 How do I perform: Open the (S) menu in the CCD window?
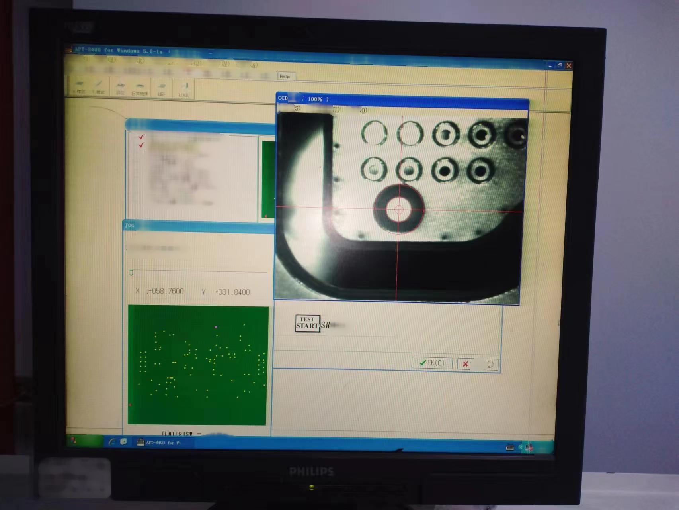(297, 108)
